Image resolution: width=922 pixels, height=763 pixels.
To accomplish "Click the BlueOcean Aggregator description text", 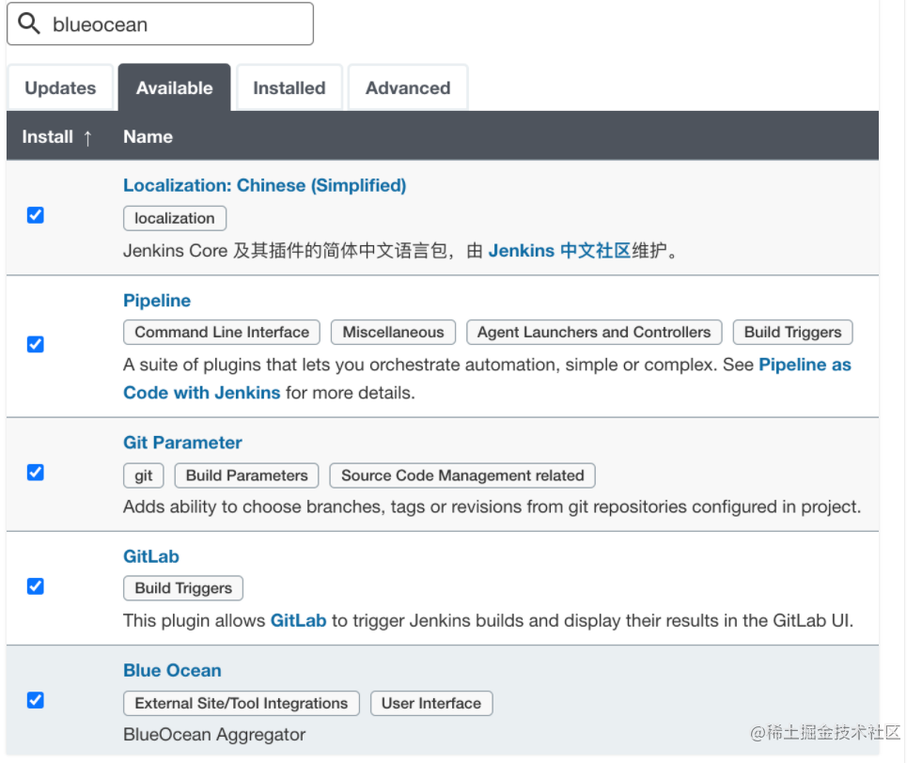I will click(x=214, y=735).
